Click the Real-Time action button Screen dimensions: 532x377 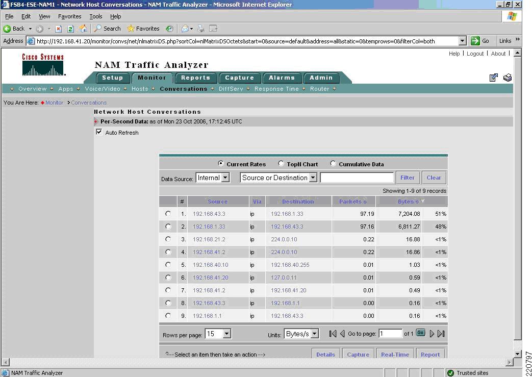pos(395,354)
